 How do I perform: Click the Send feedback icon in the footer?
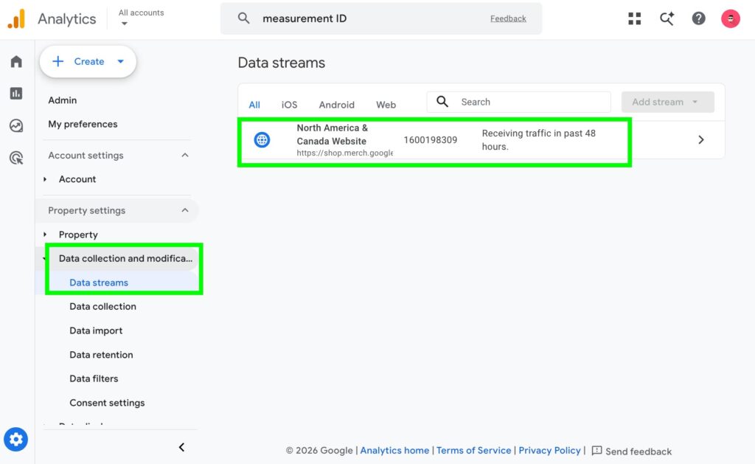point(596,451)
